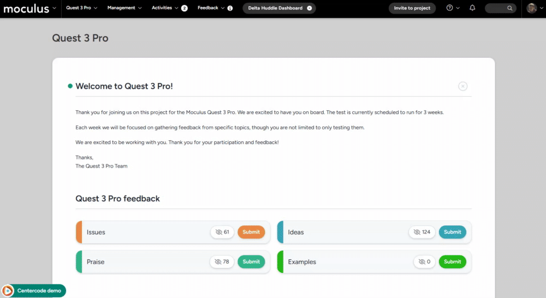This screenshot has height=298, width=546.
Task: Click the search magnifier icon
Action: click(x=510, y=8)
